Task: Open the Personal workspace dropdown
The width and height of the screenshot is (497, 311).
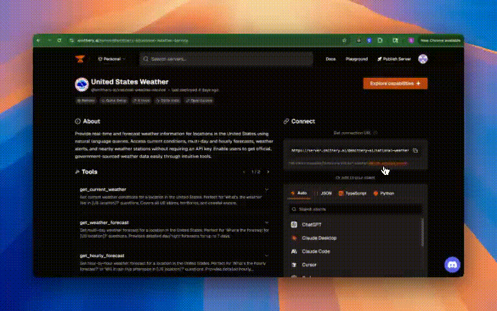Action: pos(111,59)
